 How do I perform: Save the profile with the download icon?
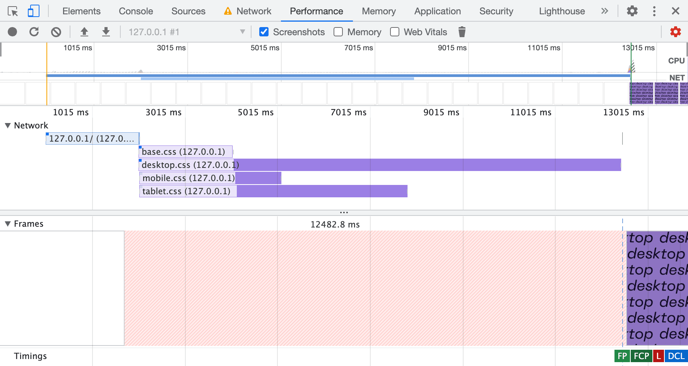(106, 32)
